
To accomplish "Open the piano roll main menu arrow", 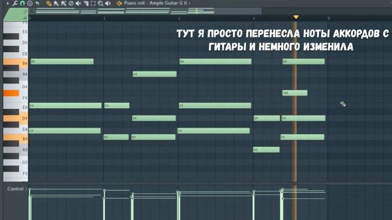I will tap(8, 3).
